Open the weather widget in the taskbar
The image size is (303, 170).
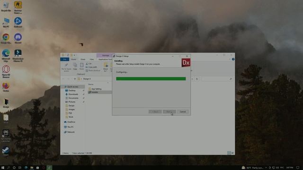[x=252, y=168]
